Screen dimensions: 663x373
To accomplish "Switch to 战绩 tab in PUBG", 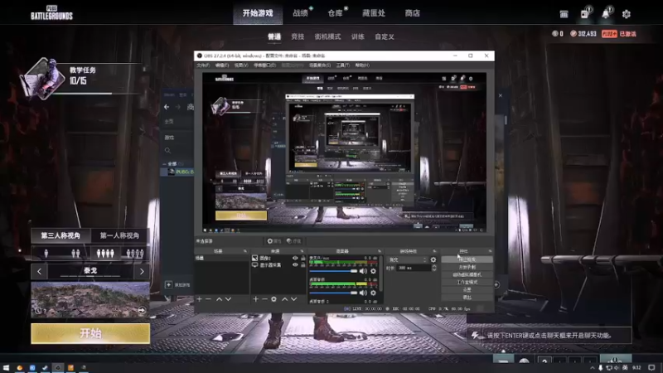I will tap(301, 13).
